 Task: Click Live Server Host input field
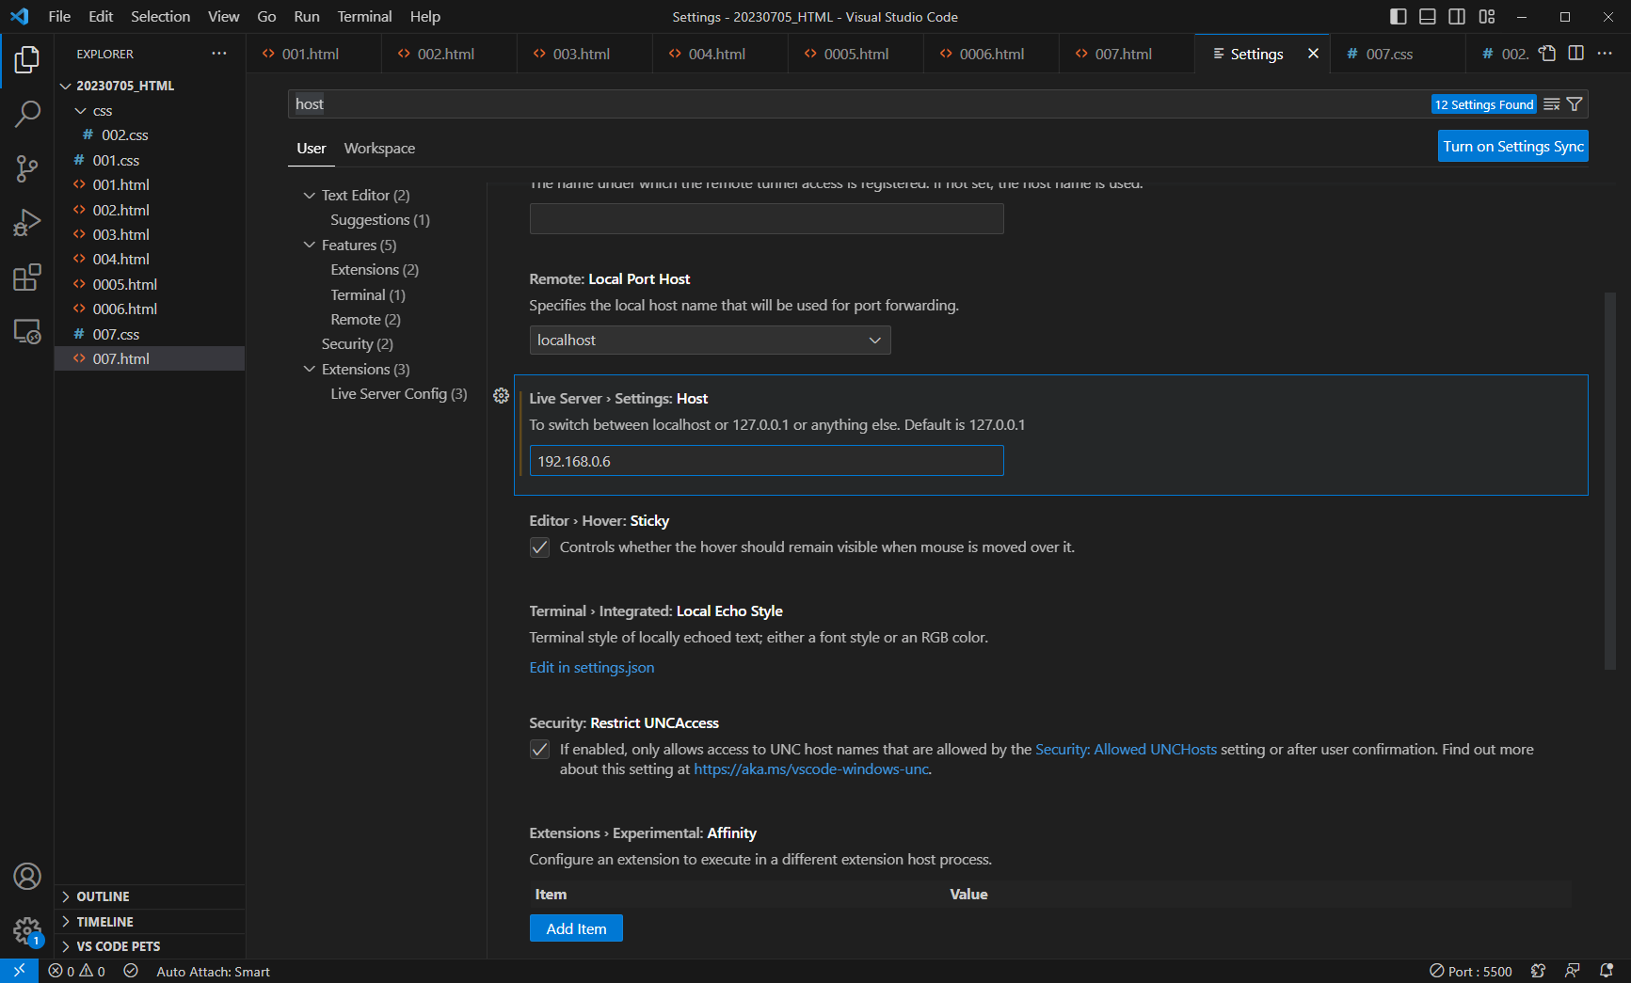point(767,461)
